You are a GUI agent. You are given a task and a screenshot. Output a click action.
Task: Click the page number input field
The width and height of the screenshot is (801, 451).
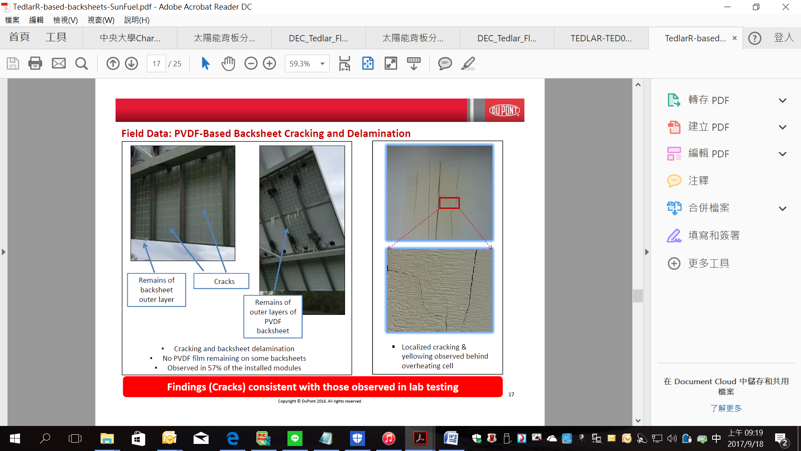click(x=156, y=63)
